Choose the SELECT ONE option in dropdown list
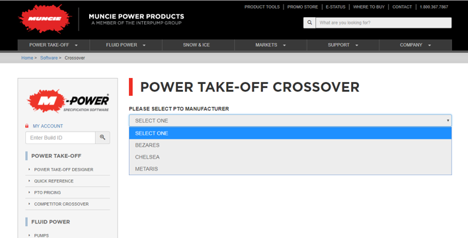468x238 pixels. coord(290,133)
